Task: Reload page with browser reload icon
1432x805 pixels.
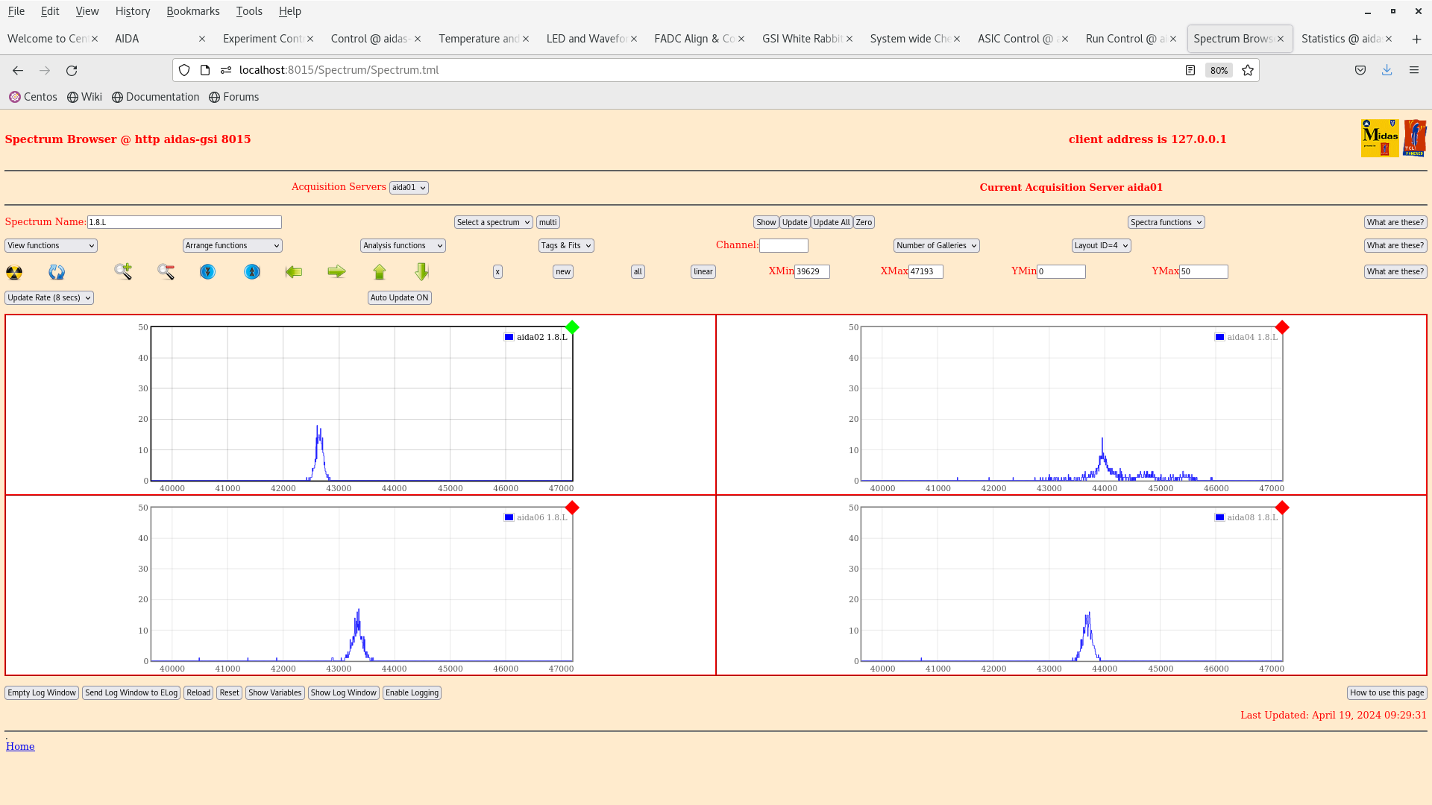Action: pyautogui.click(x=72, y=70)
